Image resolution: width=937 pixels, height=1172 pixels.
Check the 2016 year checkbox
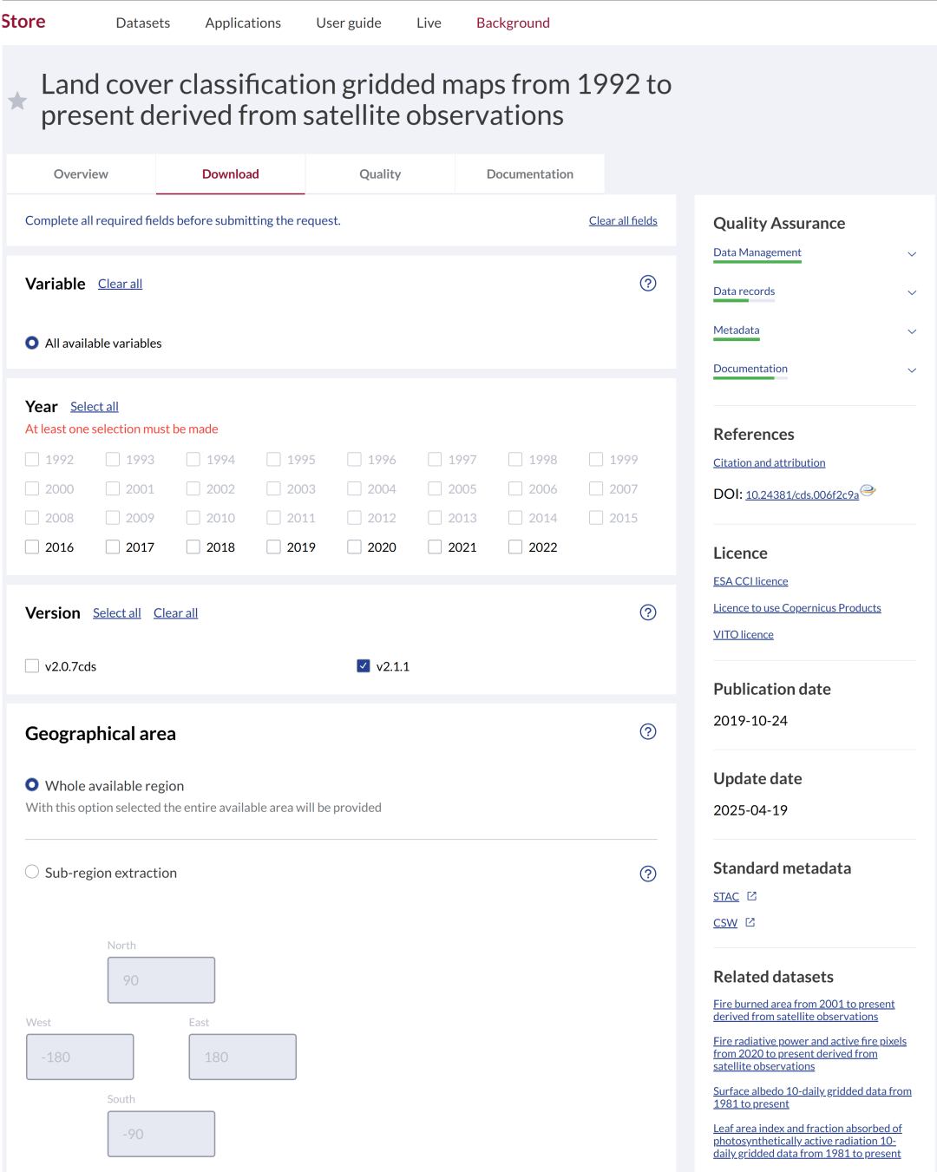[32, 547]
